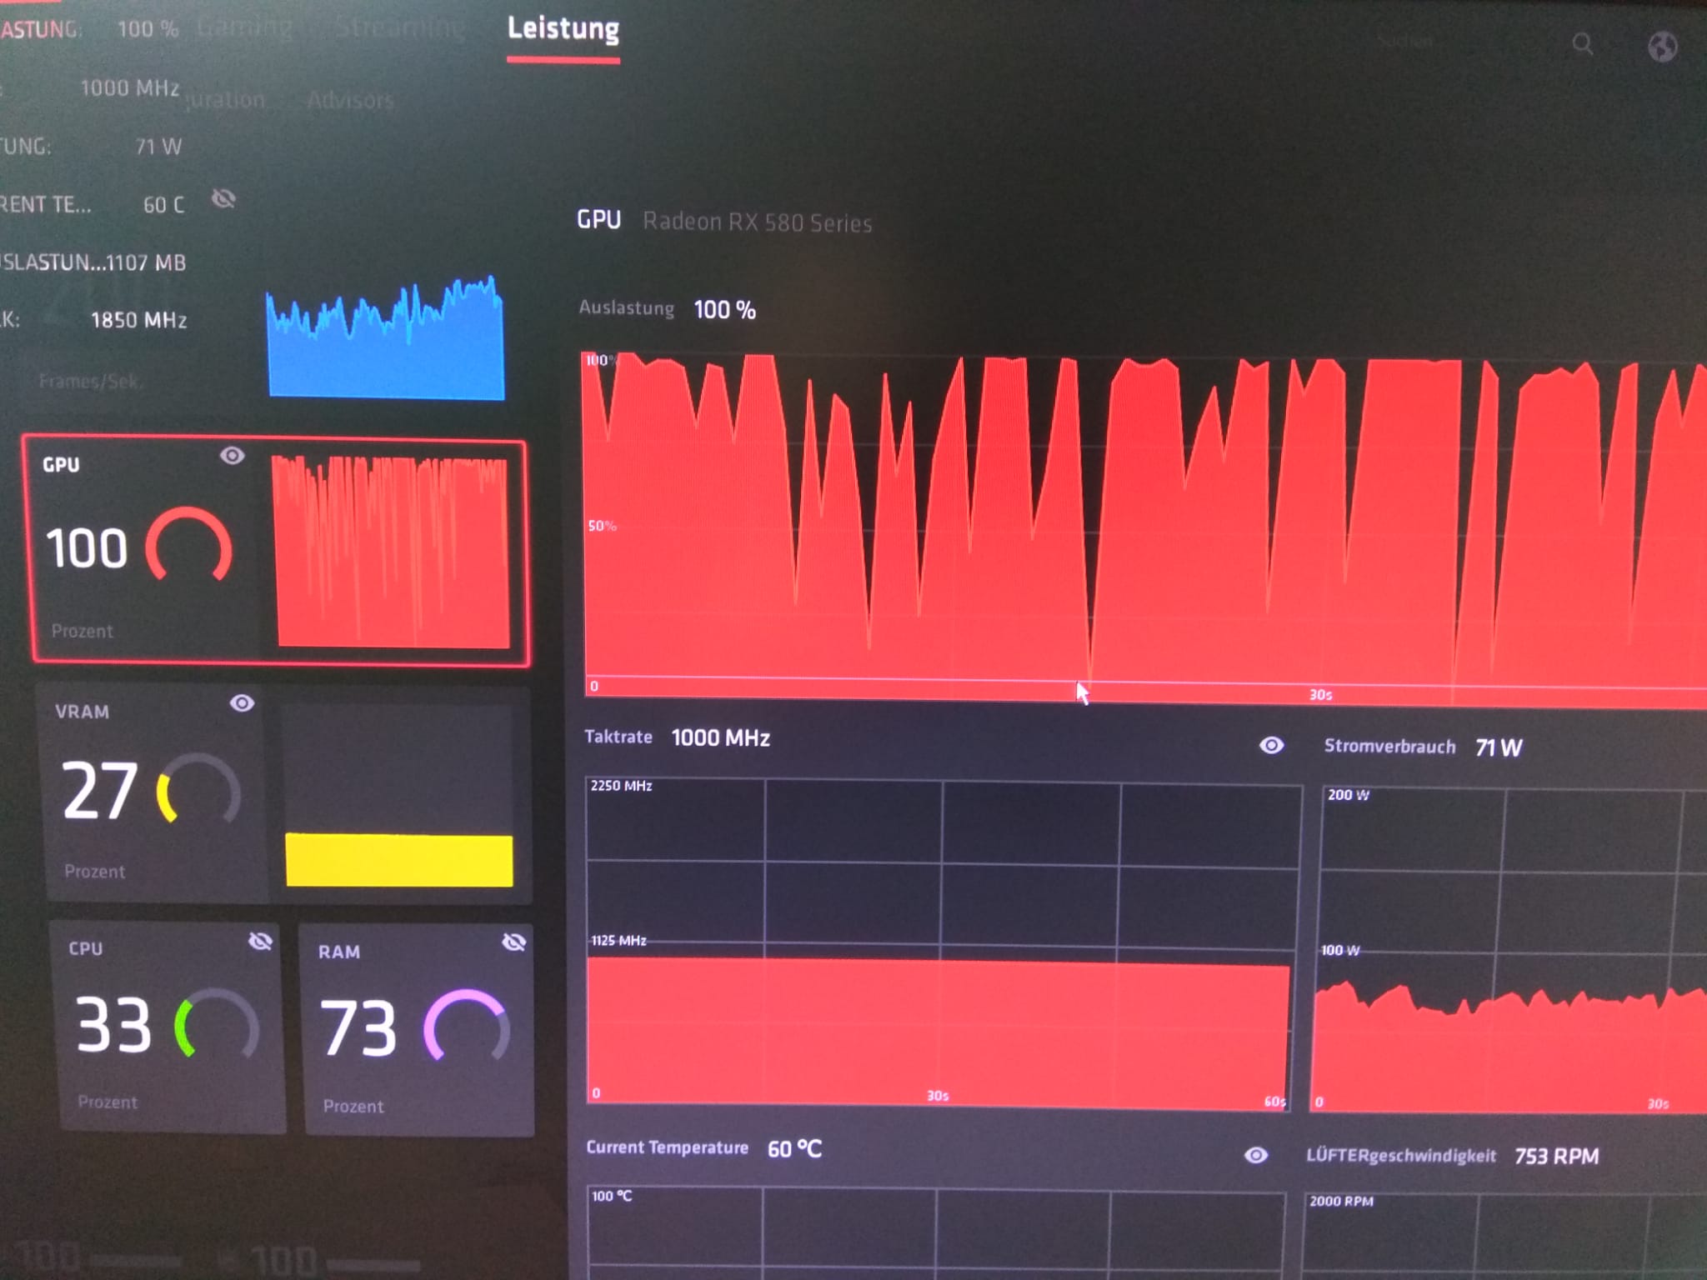Enable RAM metric via crossed eye icon
Screen dimensions: 1707x1280
pyautogui.click(x=514, y=942)
